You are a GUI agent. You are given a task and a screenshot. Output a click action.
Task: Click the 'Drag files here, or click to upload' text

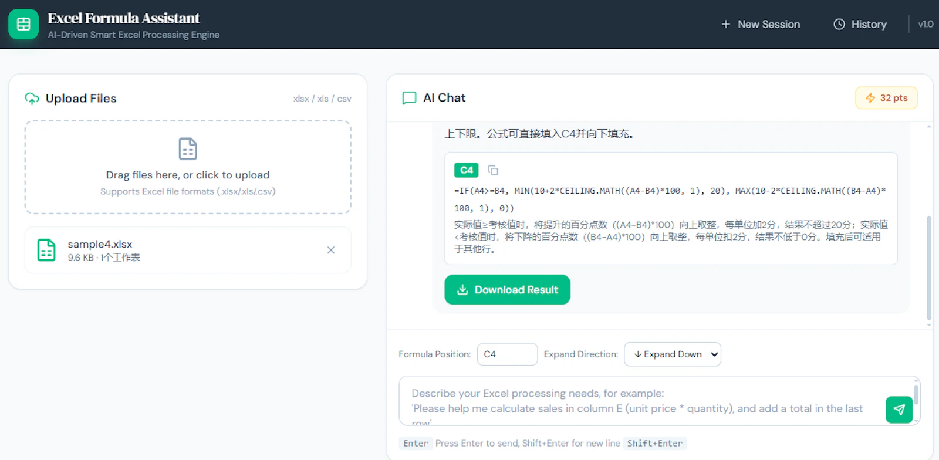(x=188, y=175)
